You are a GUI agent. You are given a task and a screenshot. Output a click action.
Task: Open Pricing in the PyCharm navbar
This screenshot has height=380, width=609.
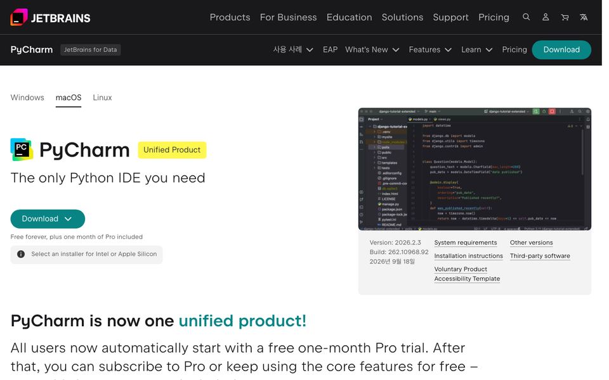pos(514,49)
